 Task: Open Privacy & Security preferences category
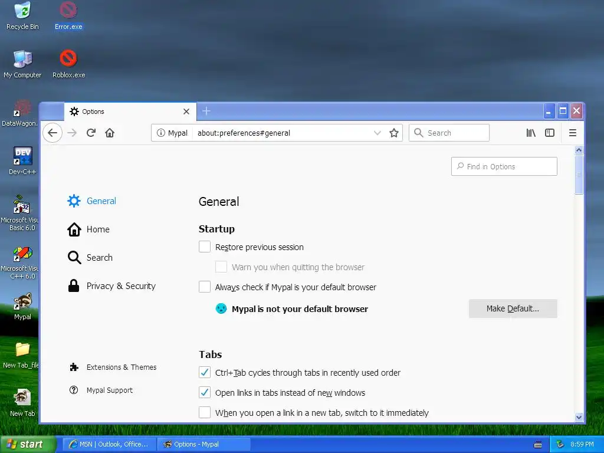(x=111, y=286)
